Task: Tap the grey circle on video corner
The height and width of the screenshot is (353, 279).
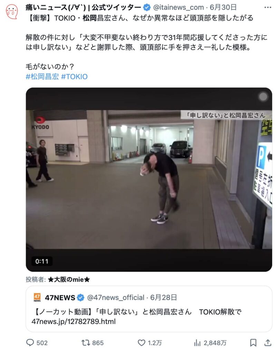Action: click(x=263, y=97)
